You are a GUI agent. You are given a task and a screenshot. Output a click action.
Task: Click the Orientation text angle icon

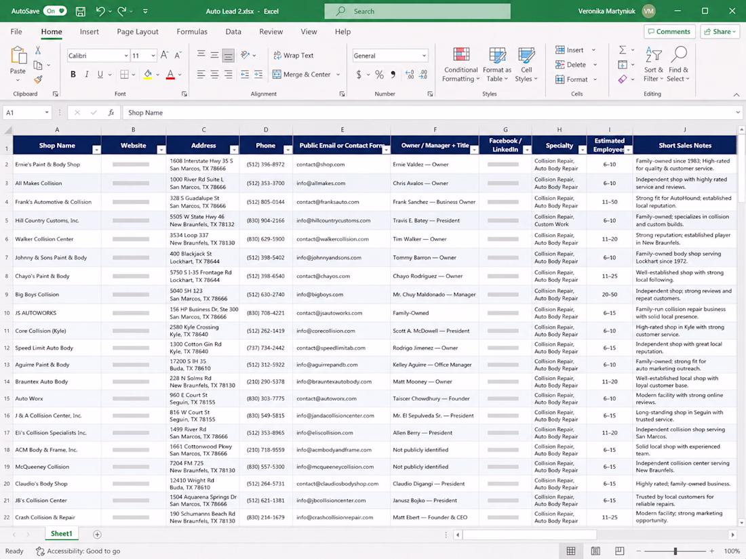tap(245, 55)
